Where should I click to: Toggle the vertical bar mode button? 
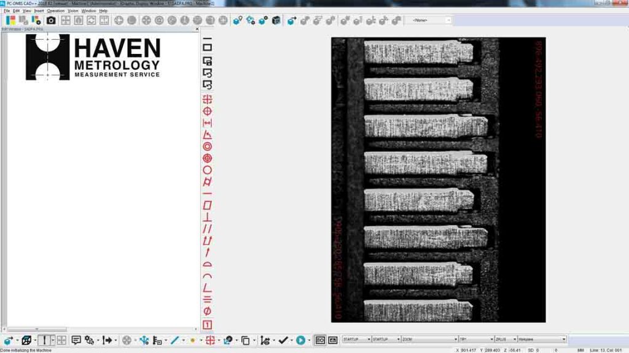pos(44,340)
